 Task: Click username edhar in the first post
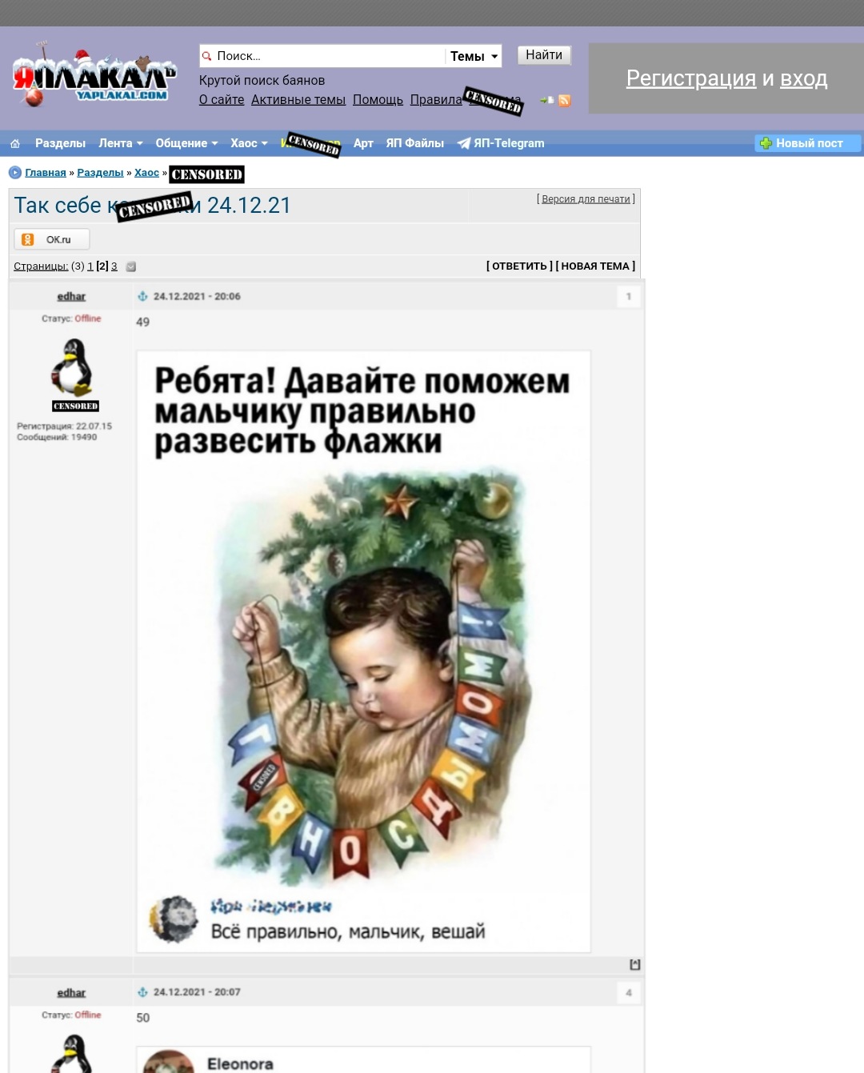point(71,297)
